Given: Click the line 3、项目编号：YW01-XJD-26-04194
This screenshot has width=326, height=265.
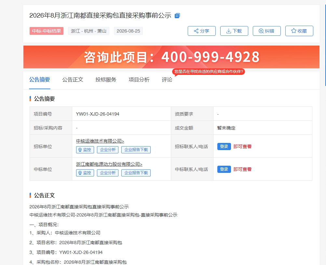Looking at the screenshot, I should 66,252.
